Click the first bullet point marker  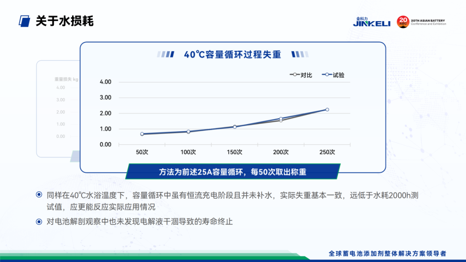pyautogui.click(x=39, y=195)
